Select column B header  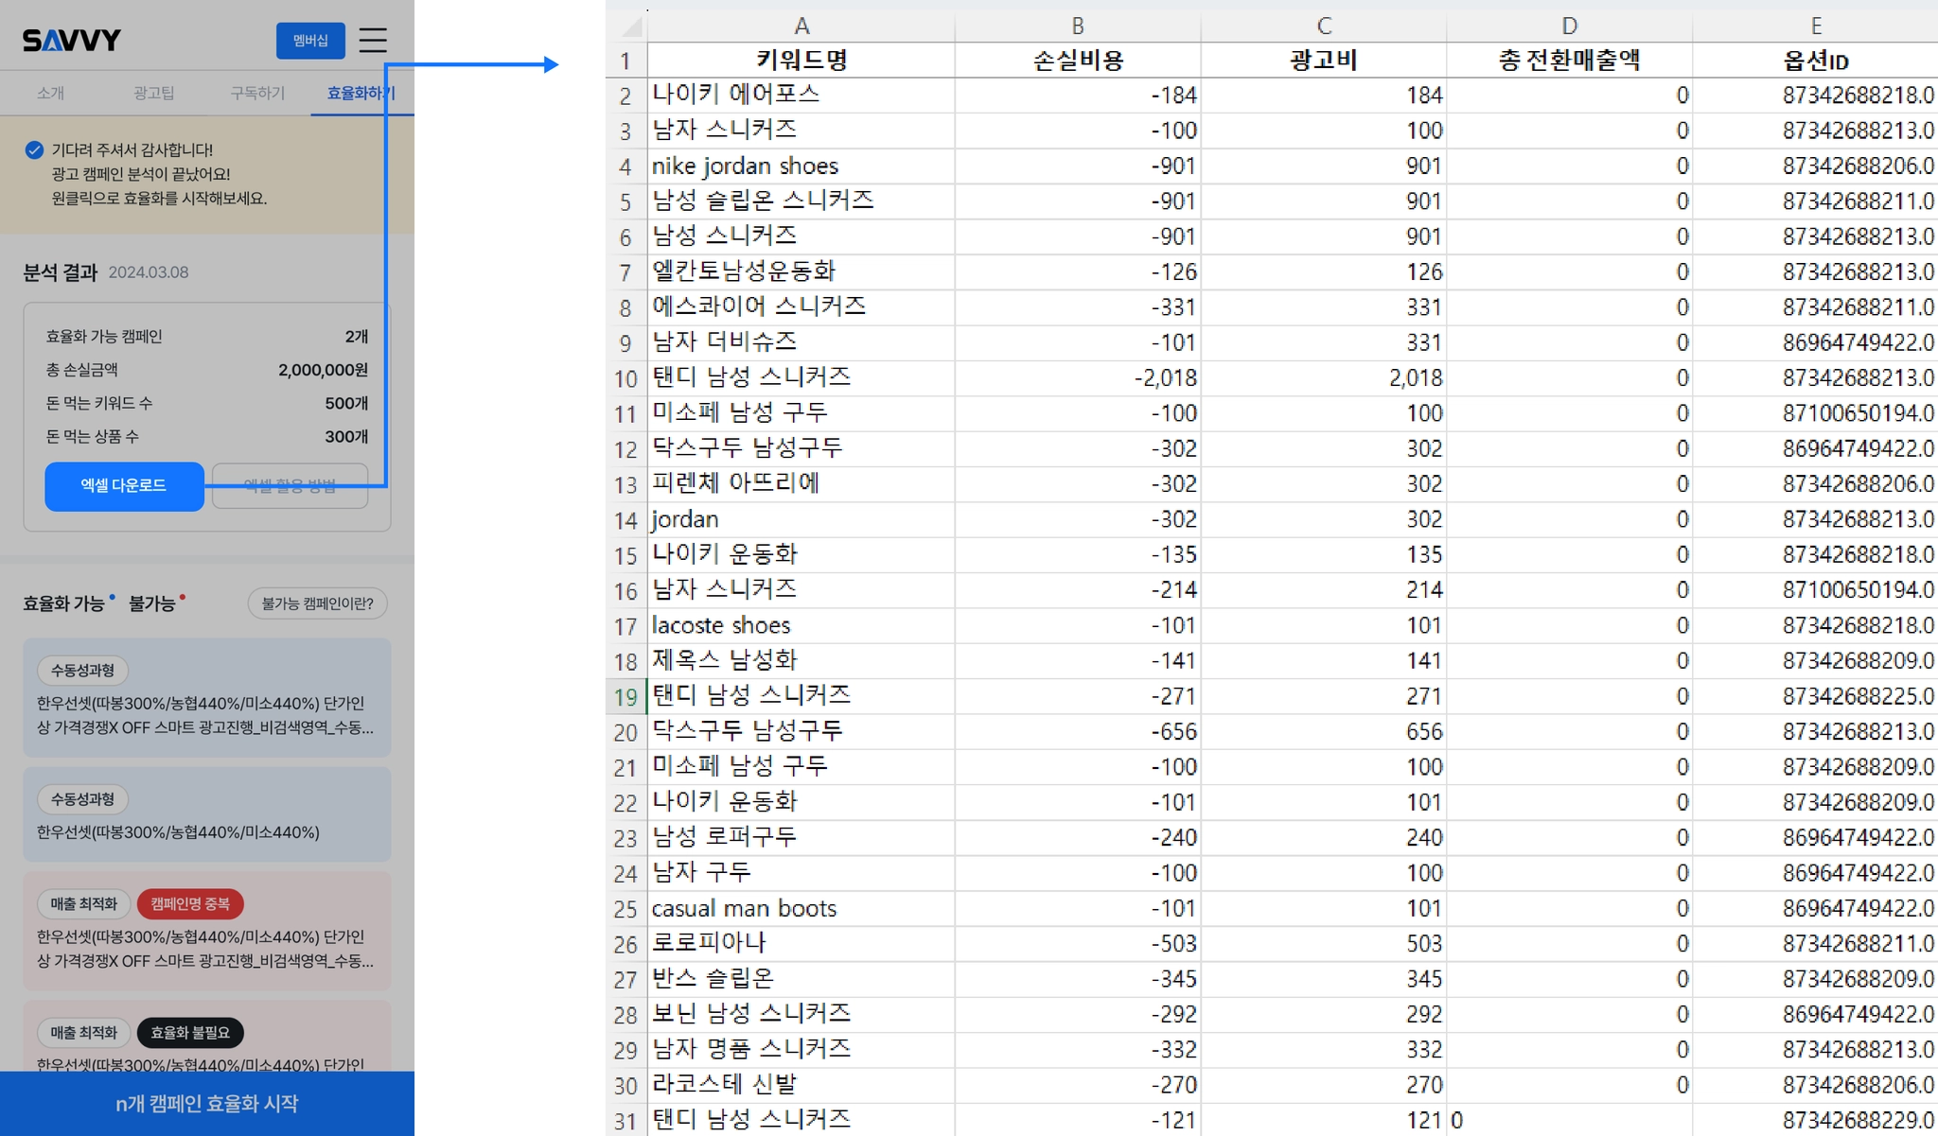[1077, 26]
